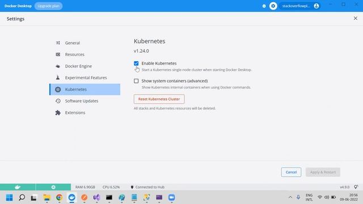Screen dimensions: 363x204
Task: Click the Connected to Hub plug icon
Action: click(x=132, y=187)
